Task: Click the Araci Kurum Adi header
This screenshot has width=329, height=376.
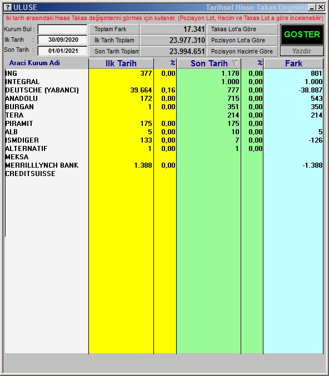Action: point(34,63)
